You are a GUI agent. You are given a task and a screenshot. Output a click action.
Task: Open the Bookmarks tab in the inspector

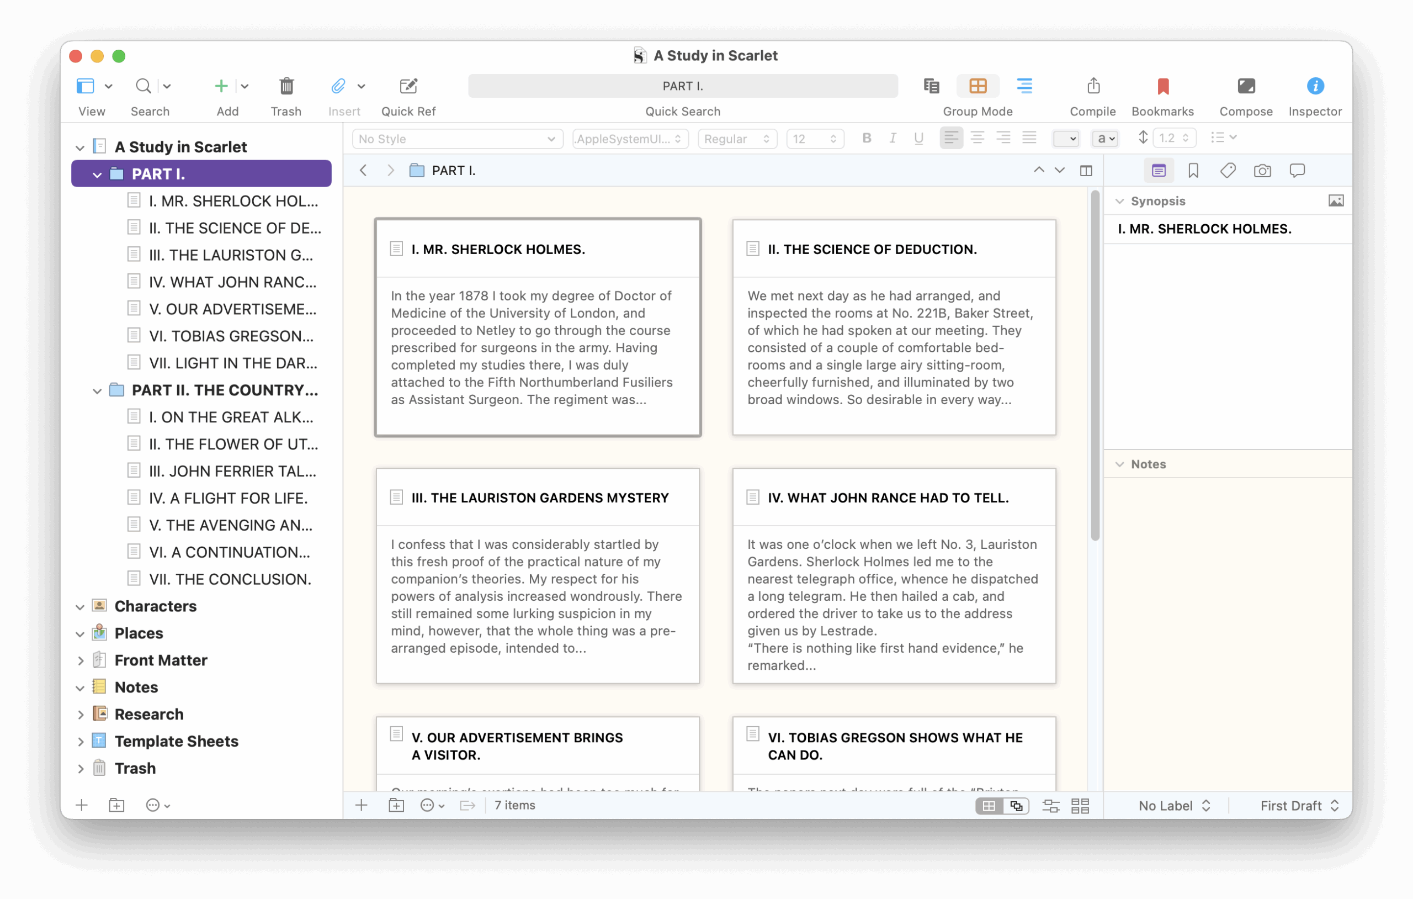(1193, 171)
